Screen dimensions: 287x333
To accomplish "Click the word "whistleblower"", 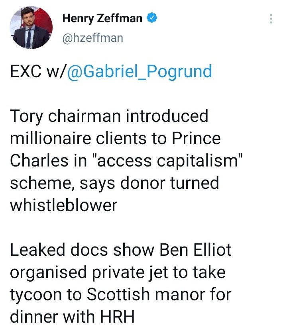I will [63, 205].
